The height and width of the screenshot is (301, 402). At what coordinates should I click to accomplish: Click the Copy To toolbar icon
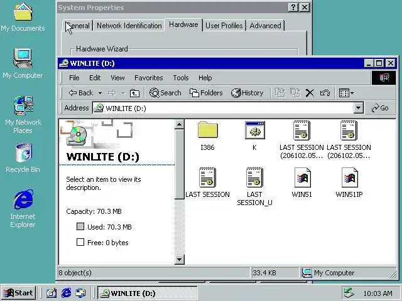(x=295, y=93)
